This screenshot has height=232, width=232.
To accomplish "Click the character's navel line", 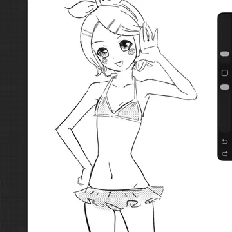I will pos(111,171).
